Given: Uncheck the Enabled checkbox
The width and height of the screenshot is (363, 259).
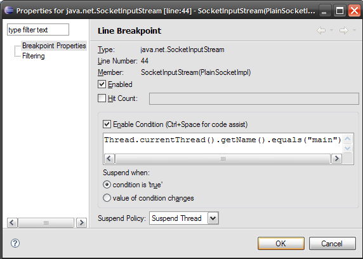Looking at the screenshot, I should coord(102,84).
